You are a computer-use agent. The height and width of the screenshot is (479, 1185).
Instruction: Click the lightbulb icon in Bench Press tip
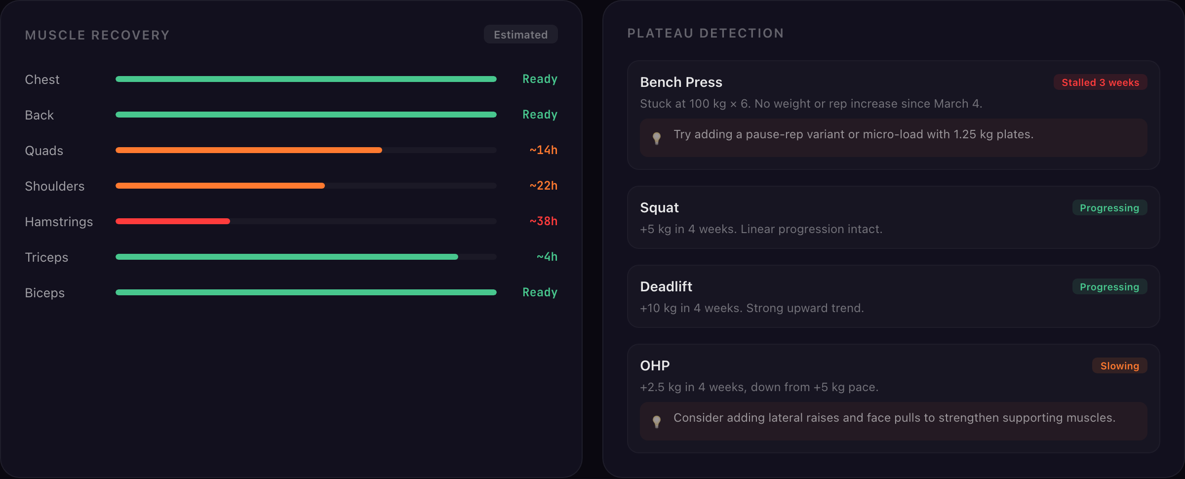click(656, 138)
